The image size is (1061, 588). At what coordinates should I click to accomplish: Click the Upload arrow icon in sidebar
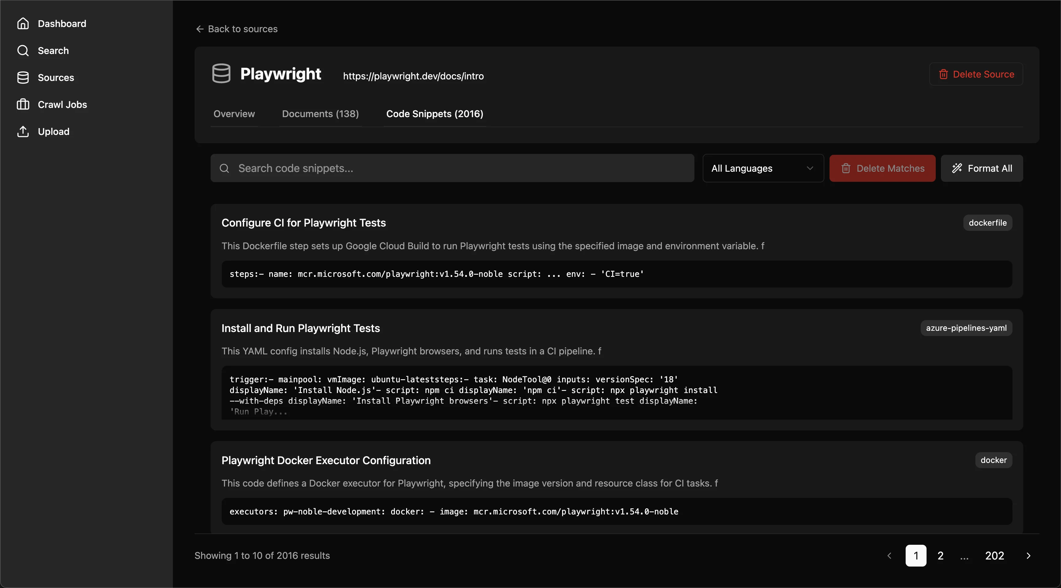tap(23, 132)
